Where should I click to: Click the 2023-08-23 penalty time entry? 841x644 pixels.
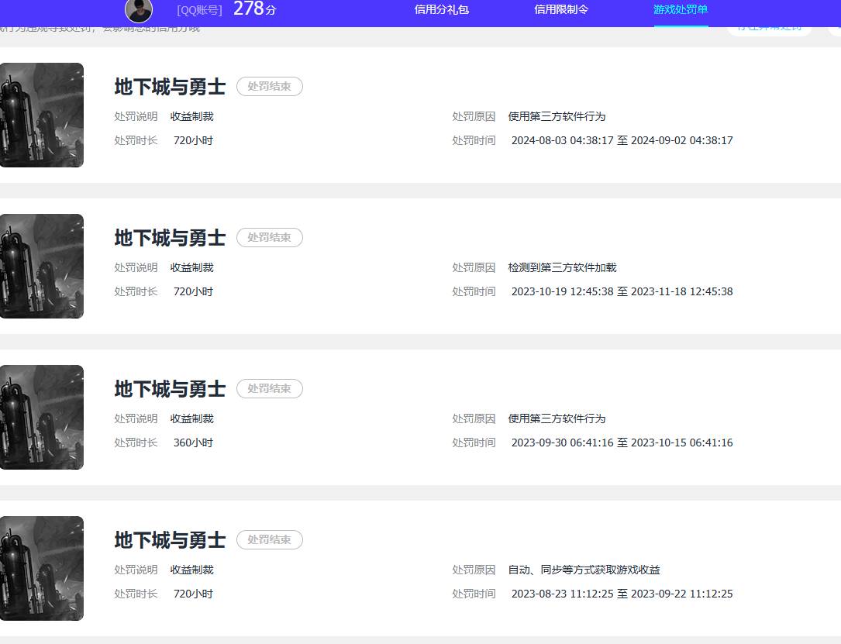tap(622, 594)
